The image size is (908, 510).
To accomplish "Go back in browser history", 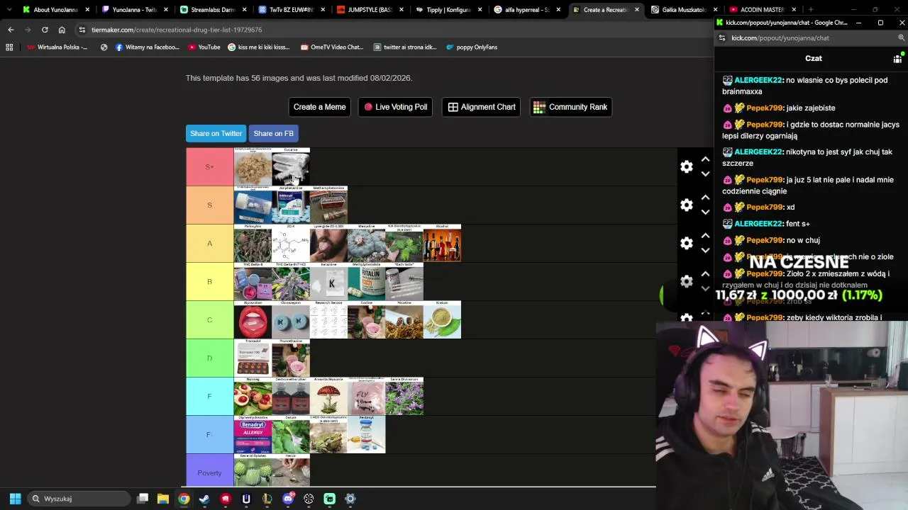I will [11, 30].
